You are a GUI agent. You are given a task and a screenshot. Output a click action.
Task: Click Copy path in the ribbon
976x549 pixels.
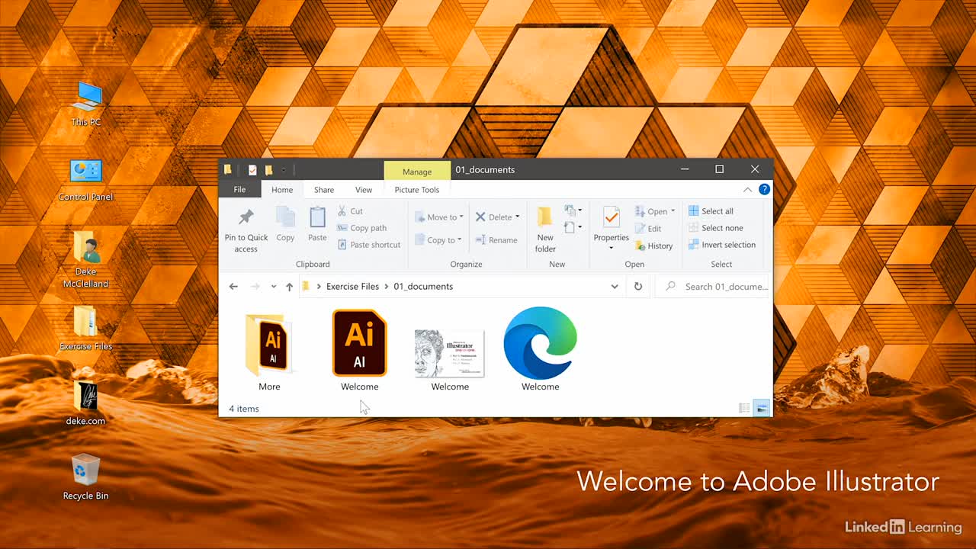(x=362, y=228)
